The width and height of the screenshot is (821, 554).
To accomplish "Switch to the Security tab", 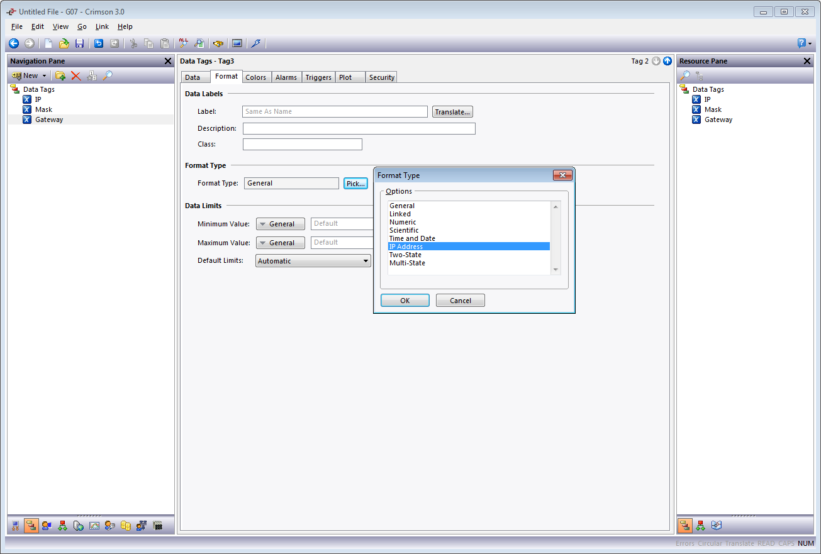I will [x=381, y=77].
